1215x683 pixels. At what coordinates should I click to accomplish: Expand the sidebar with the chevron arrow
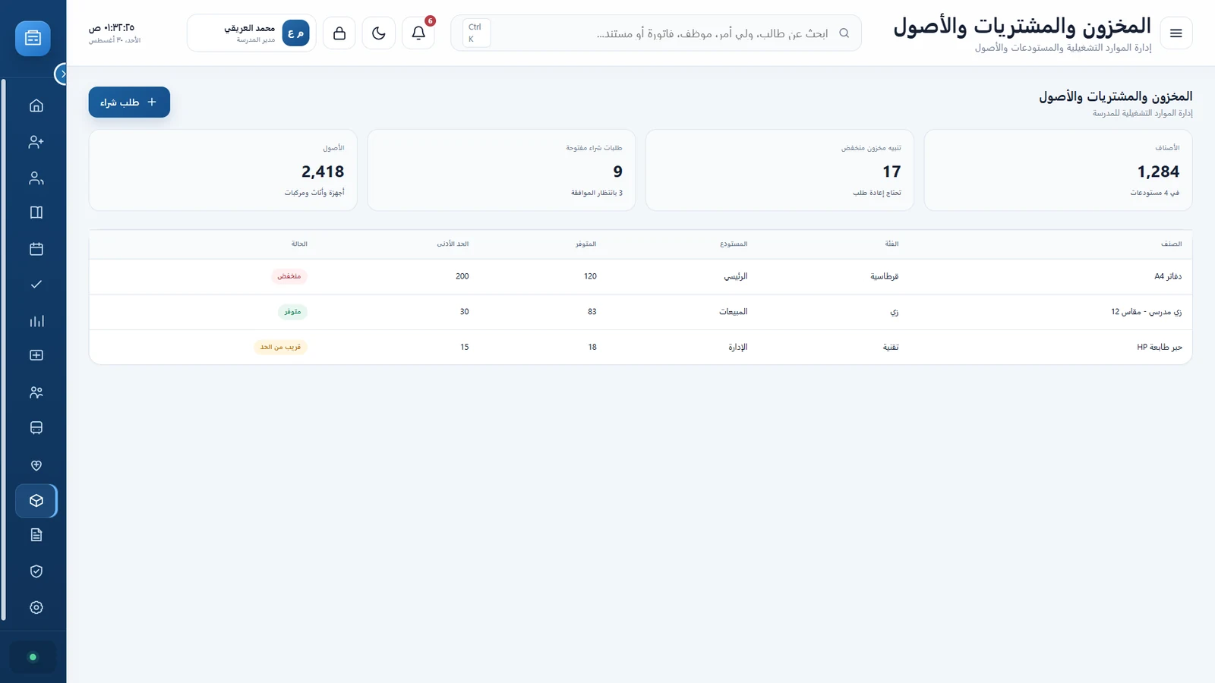point(62,74)
